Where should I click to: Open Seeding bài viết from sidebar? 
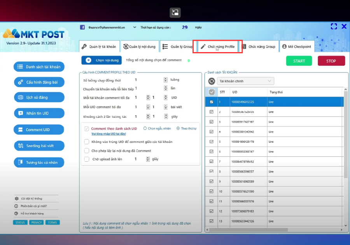(x=39, y=146)
